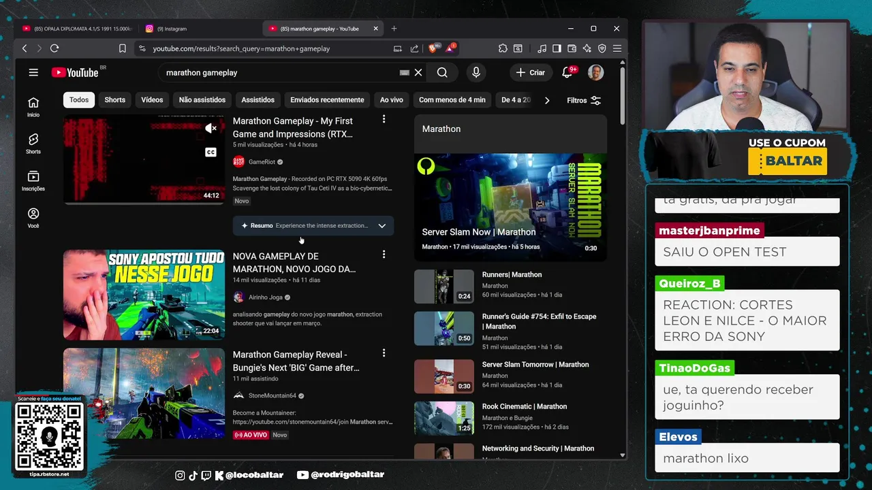Image resolution: width=872 pixels, height=490 pixels.
Task: Bookmark this page with bookmark icon
Action: pyautogui.click(x=123, y=48)
